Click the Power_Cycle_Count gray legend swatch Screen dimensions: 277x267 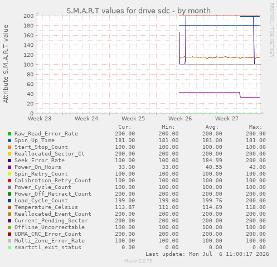tap(9, 187)
